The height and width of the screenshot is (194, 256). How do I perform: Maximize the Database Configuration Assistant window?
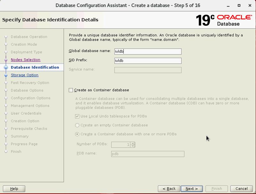(239, 5)
